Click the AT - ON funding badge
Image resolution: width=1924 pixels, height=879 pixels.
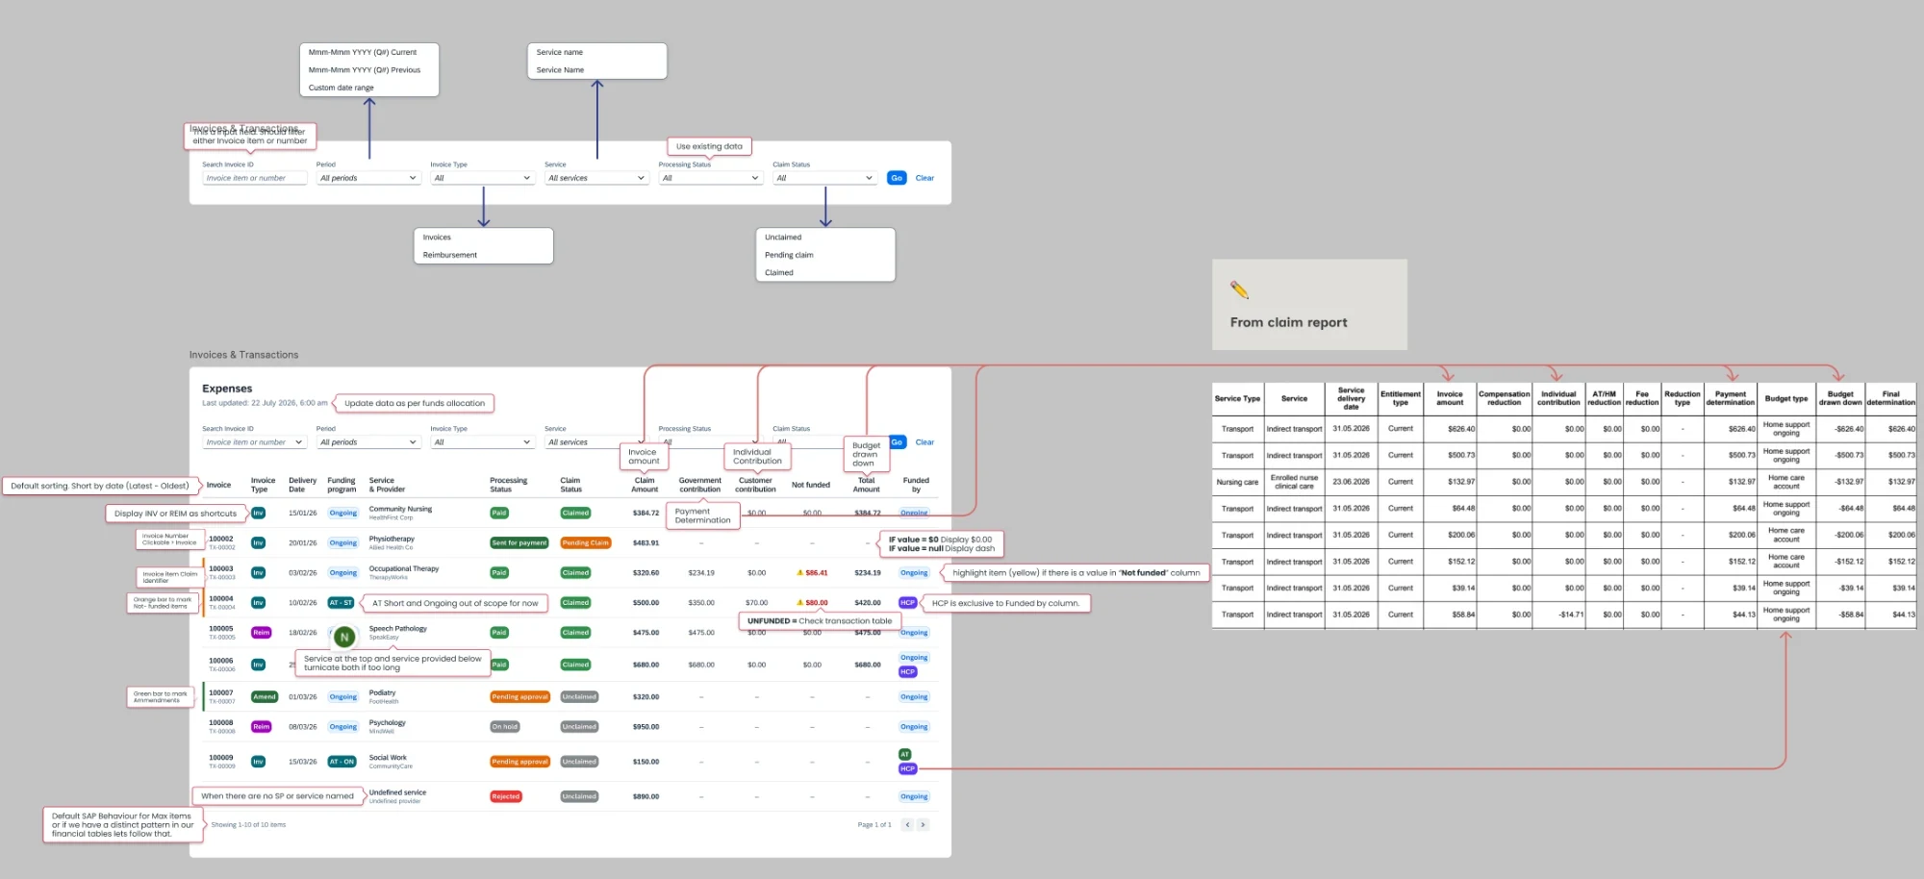(342, 762)
